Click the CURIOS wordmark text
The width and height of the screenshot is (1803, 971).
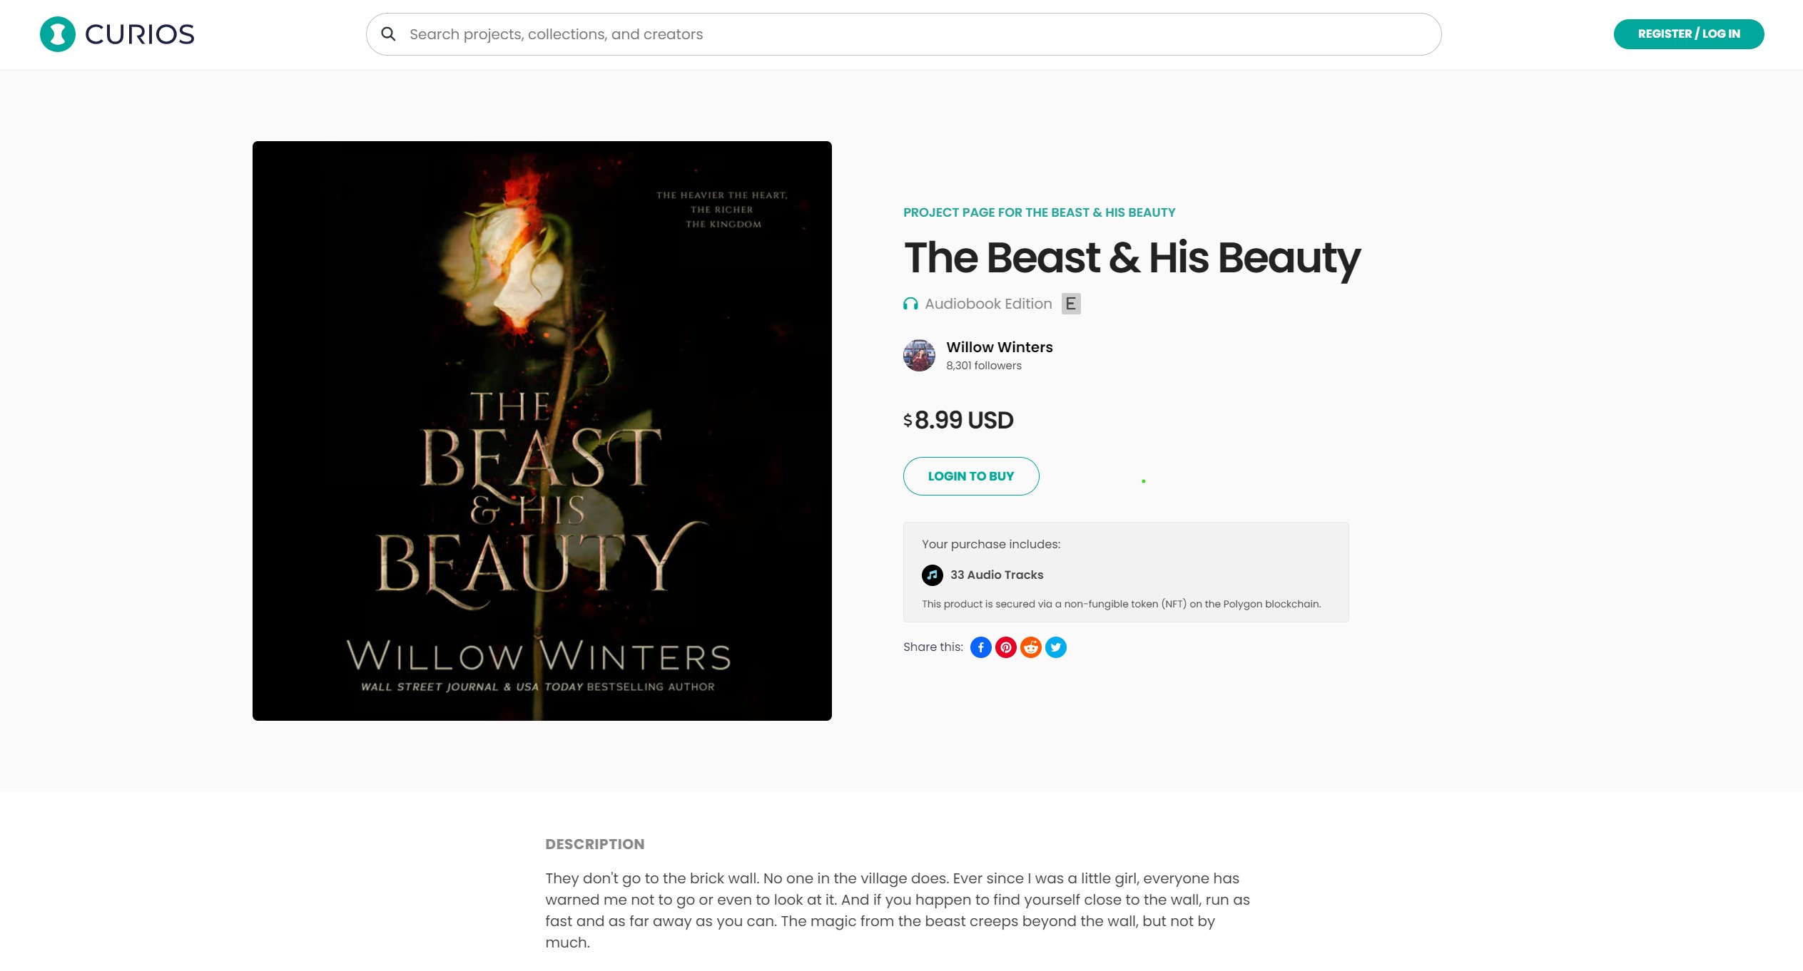tap(140, 34)
